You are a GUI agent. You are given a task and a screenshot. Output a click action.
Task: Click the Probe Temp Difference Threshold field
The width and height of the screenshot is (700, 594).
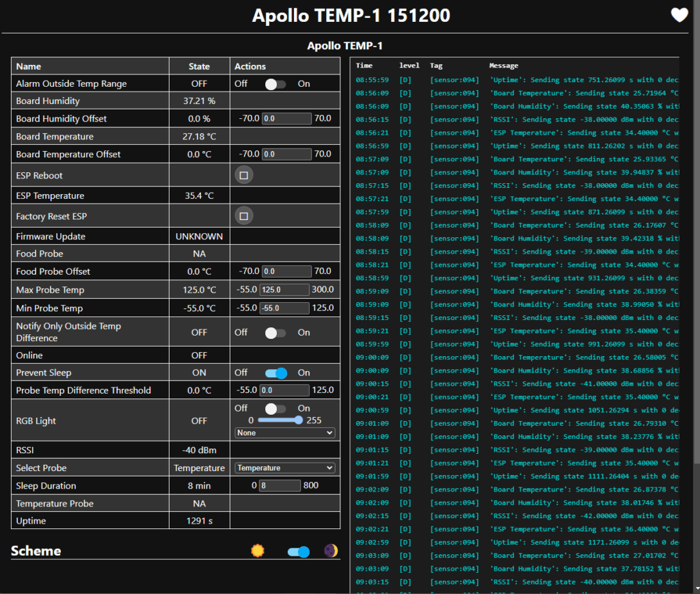[285, 390]
